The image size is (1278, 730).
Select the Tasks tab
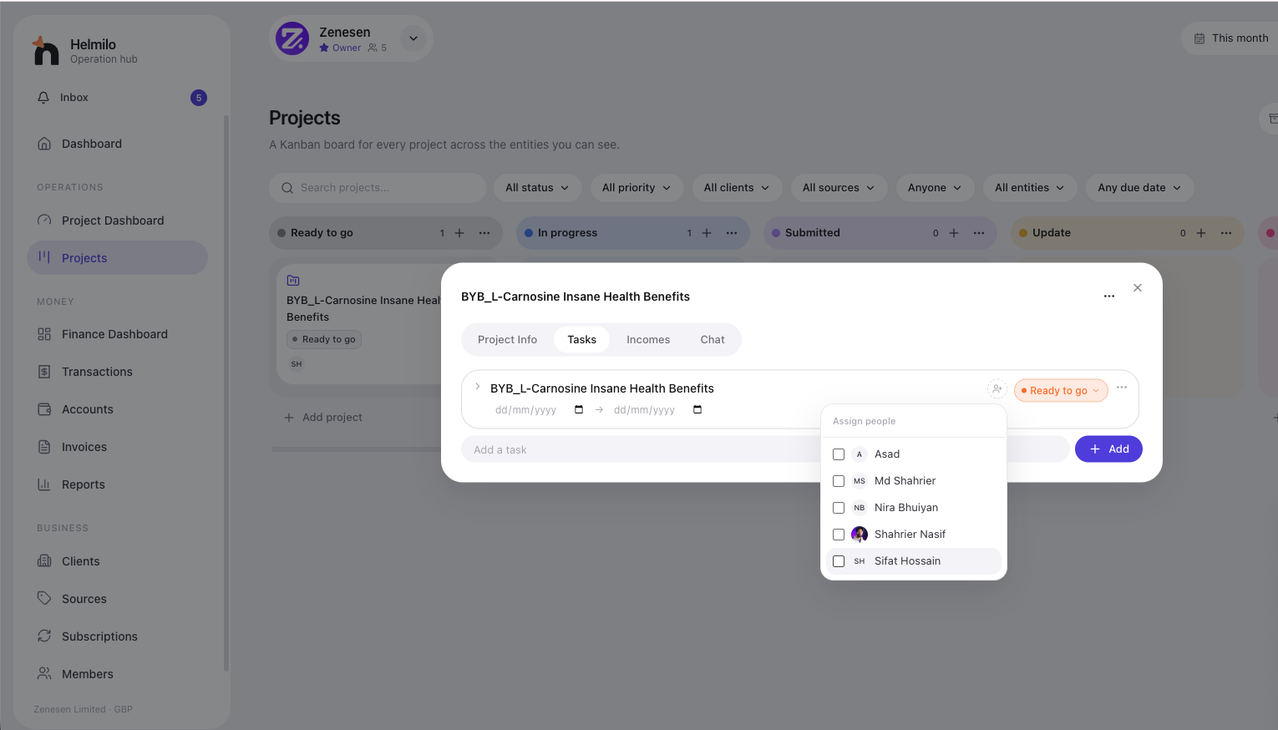pos(582,340)
